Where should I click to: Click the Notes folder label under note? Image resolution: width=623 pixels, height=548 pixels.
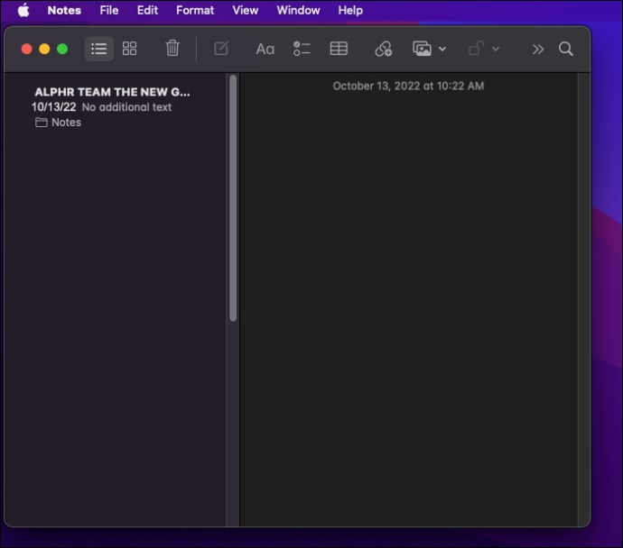coord(66,123)
